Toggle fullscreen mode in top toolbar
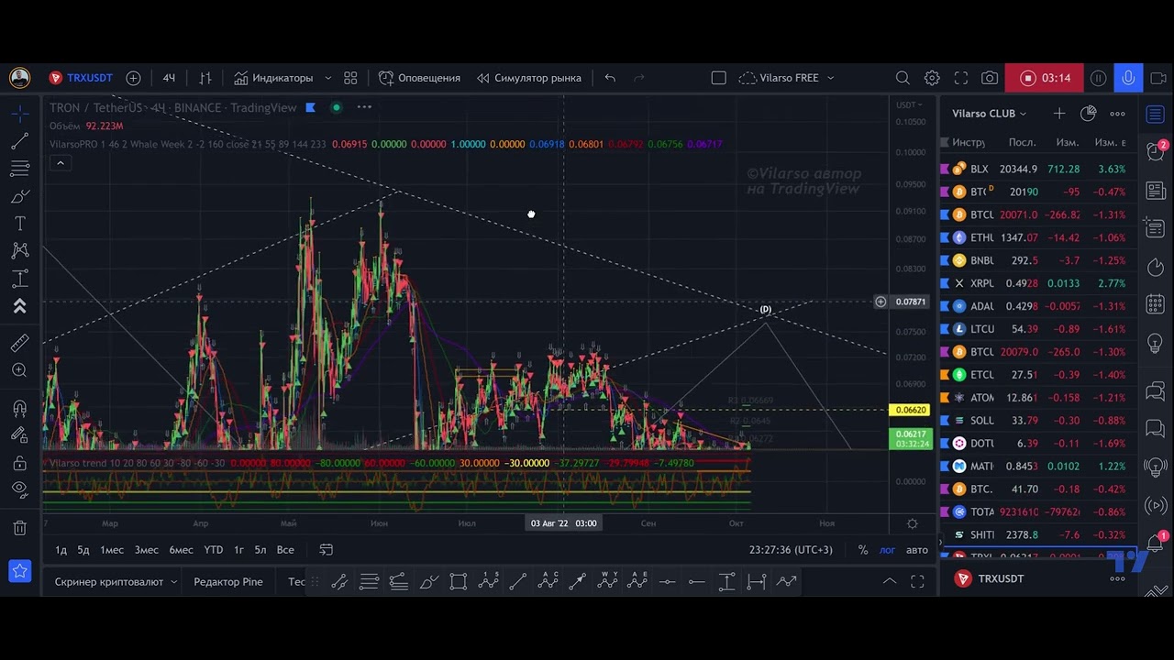This screenshot has width=1174, height=660. (x=961, y=78)
